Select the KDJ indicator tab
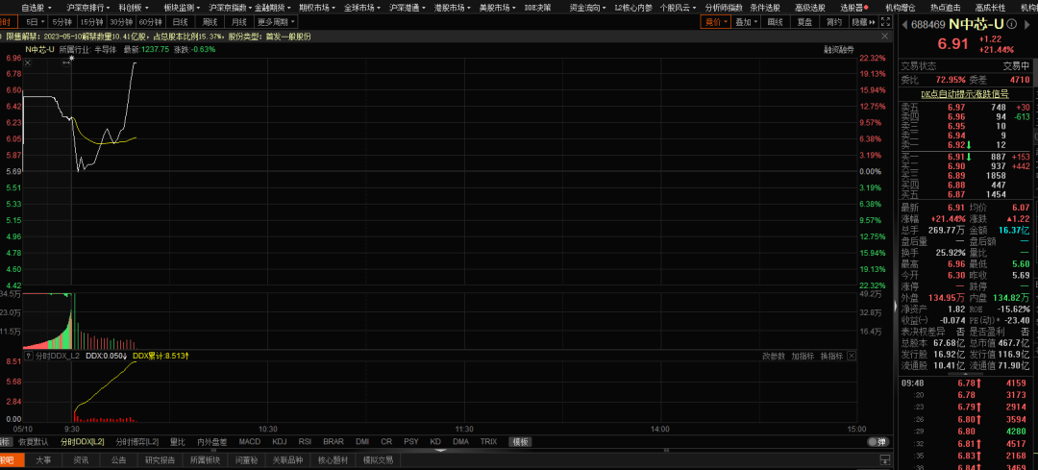This screenshot has height=470, width=1038. [x=280, y=441]
